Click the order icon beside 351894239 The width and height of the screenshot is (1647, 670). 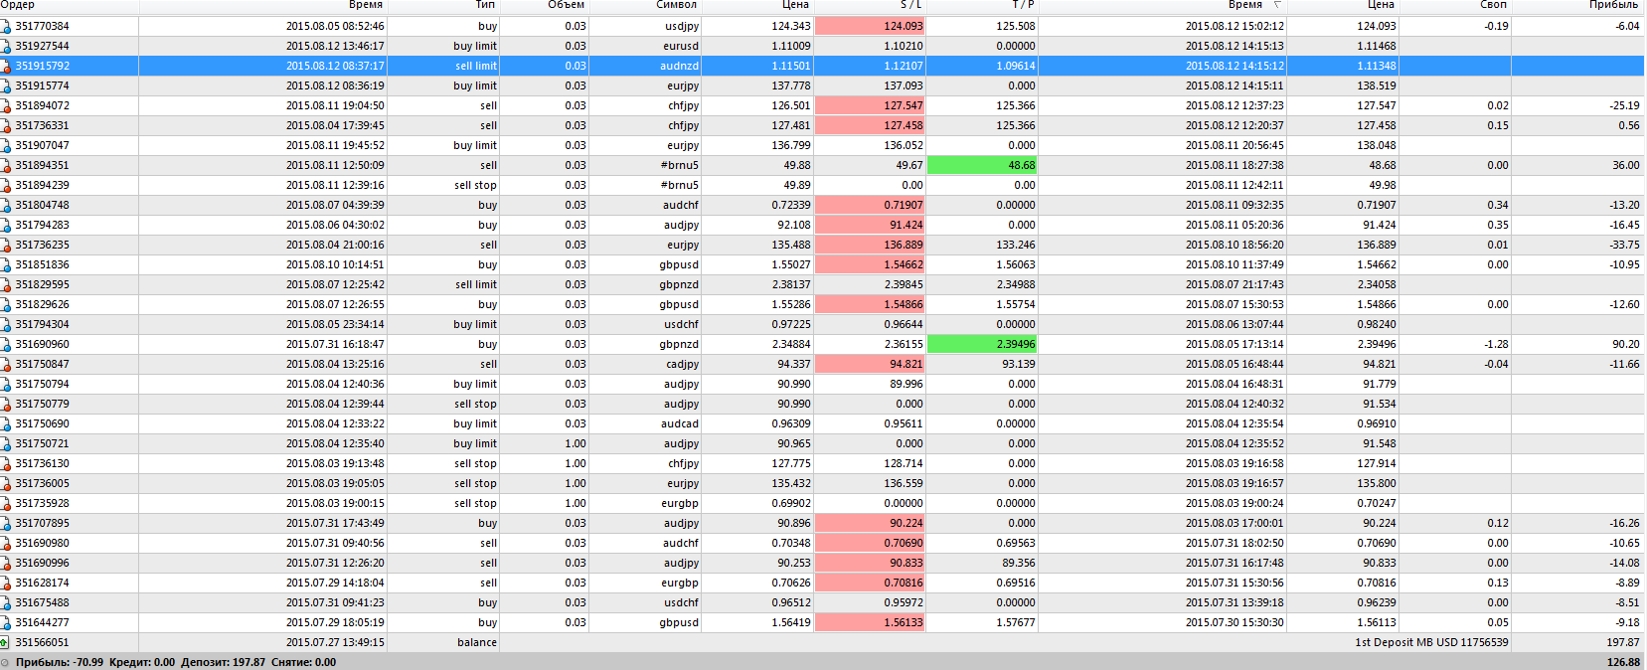click(x=6, y=185)
